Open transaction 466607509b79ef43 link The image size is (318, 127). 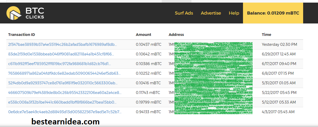[x=65, y=93]
